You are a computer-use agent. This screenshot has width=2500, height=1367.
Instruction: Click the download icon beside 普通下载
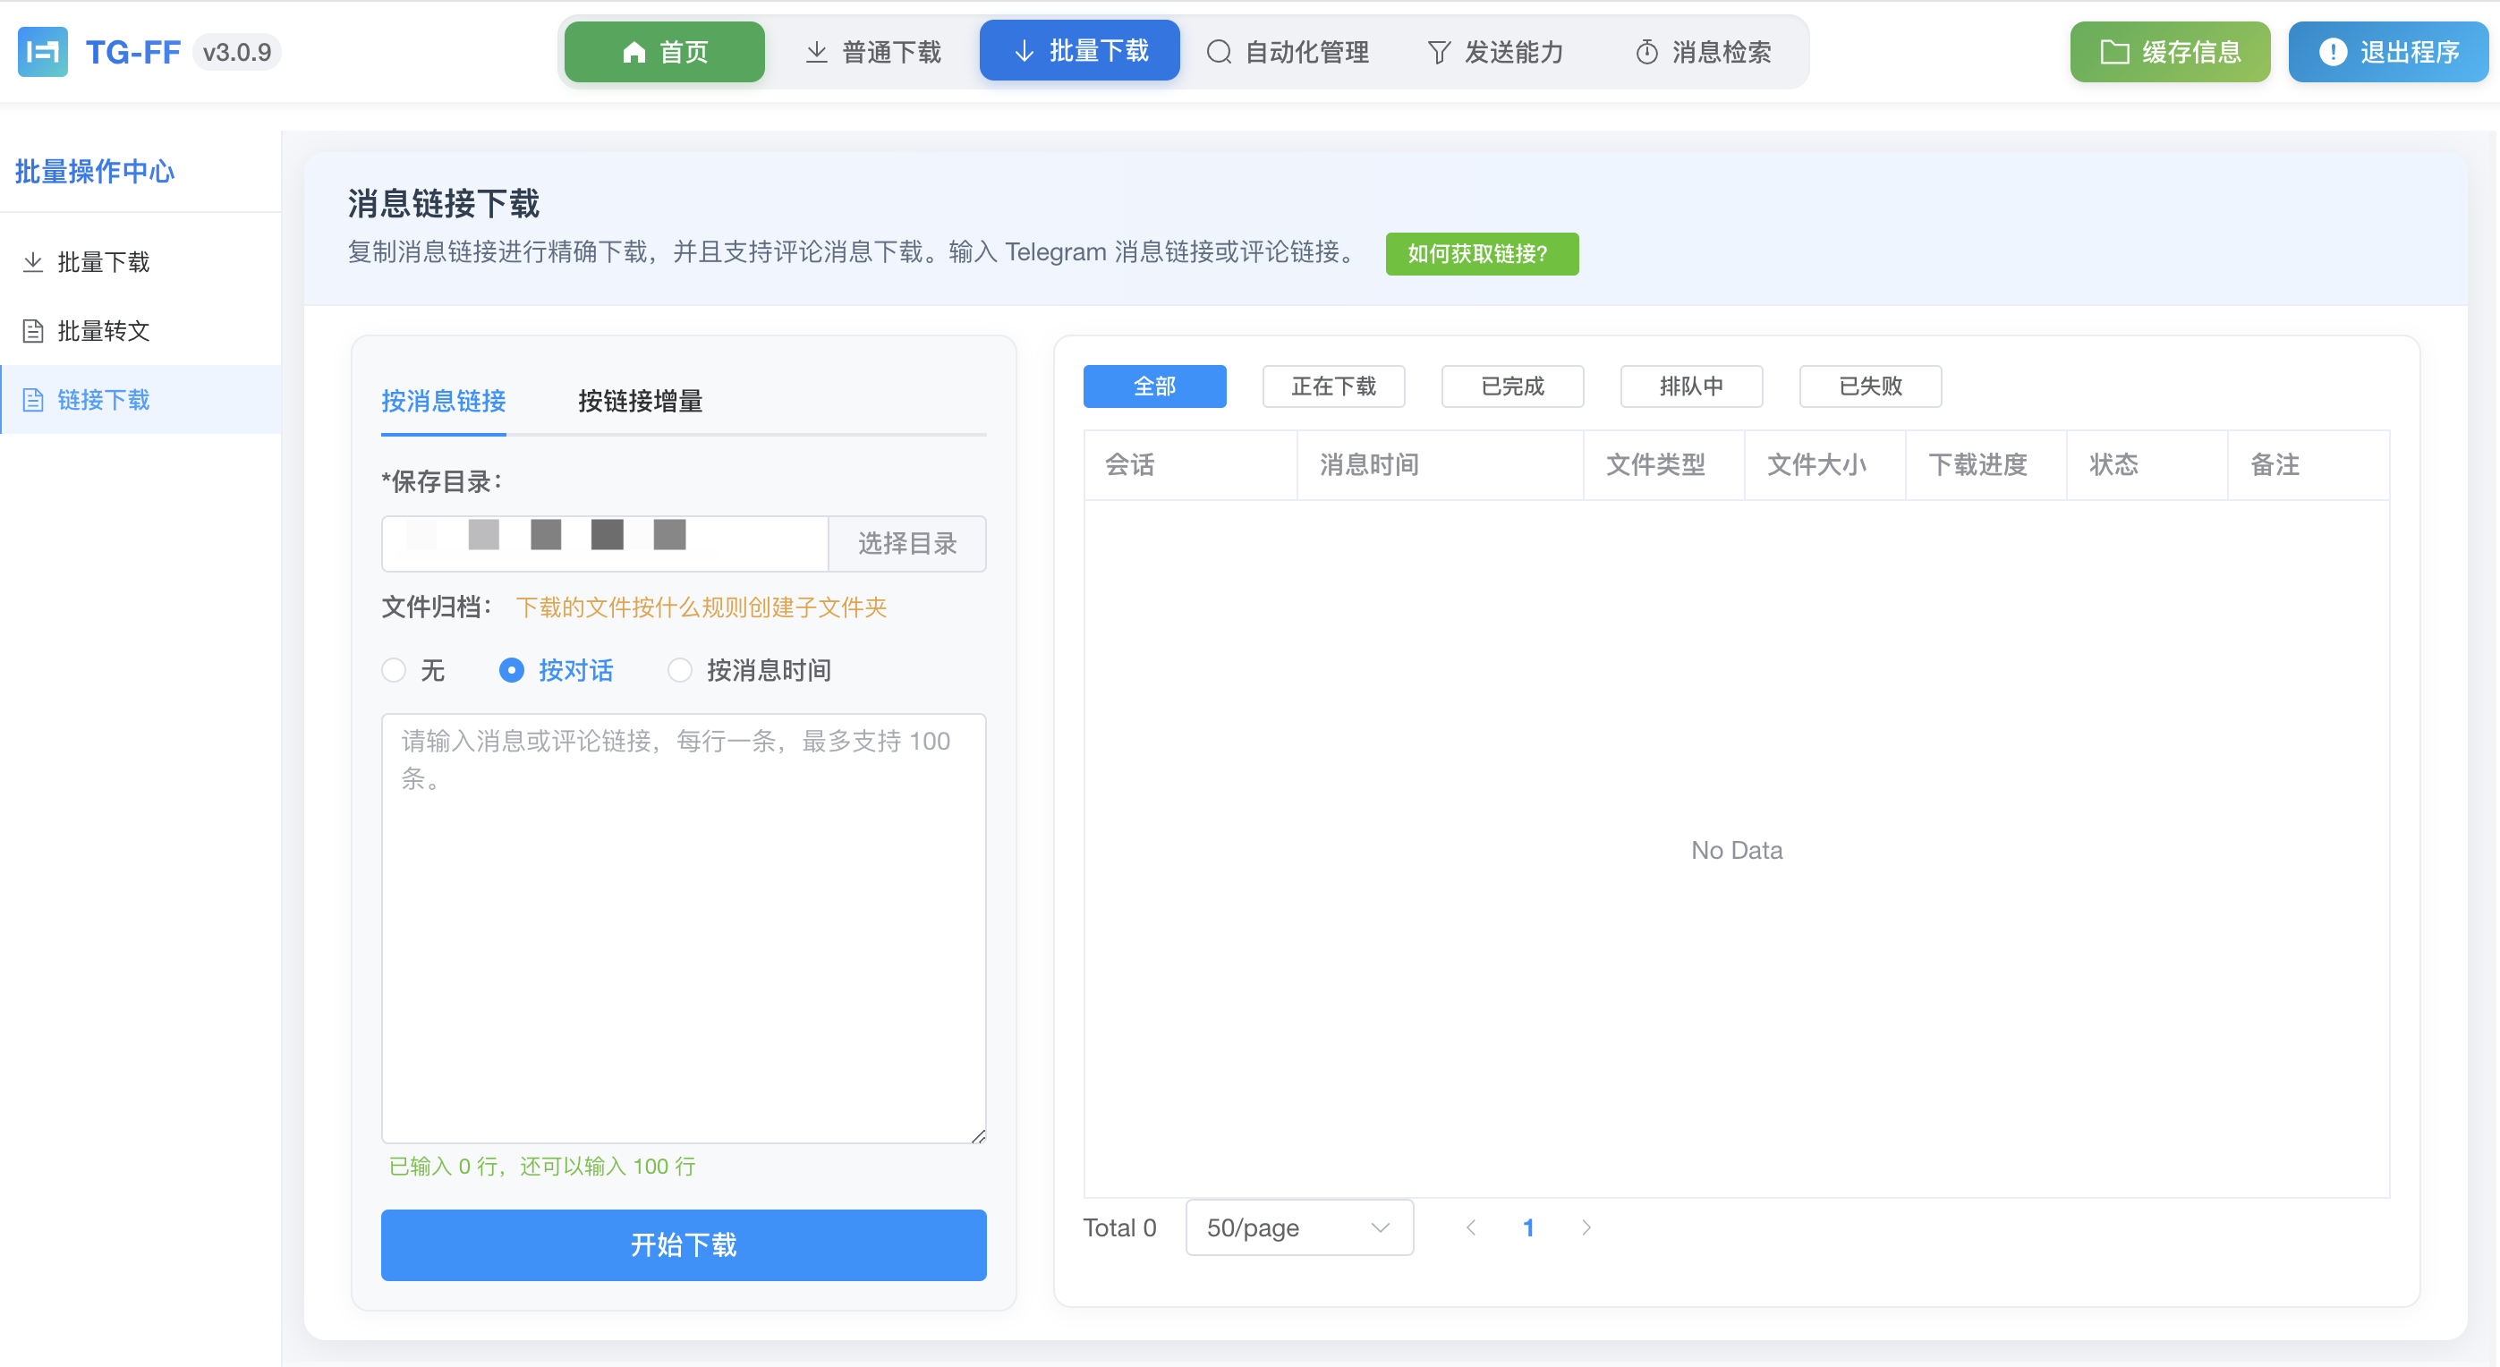tap(816, 51)
